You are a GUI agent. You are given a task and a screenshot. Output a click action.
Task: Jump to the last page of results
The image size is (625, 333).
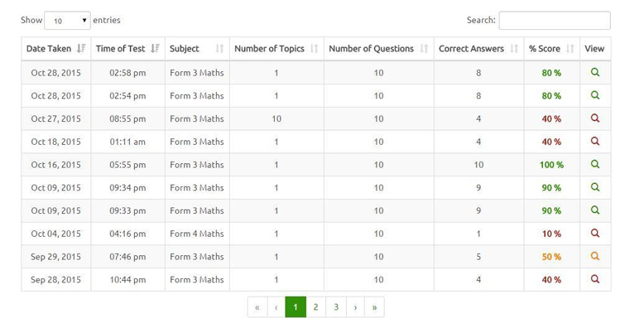(x=374, y=307)
